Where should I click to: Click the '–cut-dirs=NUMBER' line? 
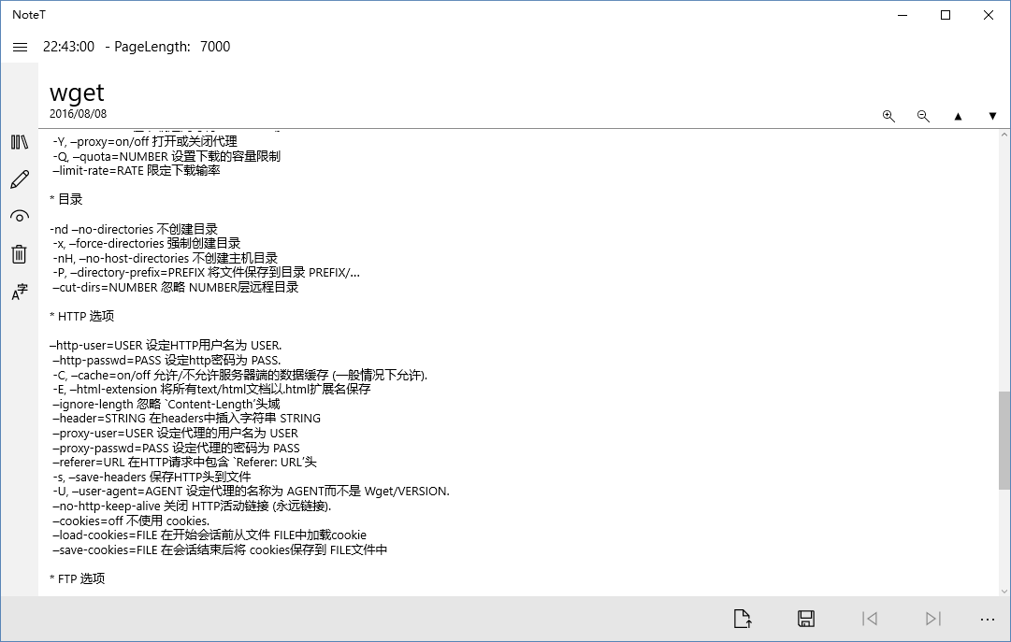point(176,288)
